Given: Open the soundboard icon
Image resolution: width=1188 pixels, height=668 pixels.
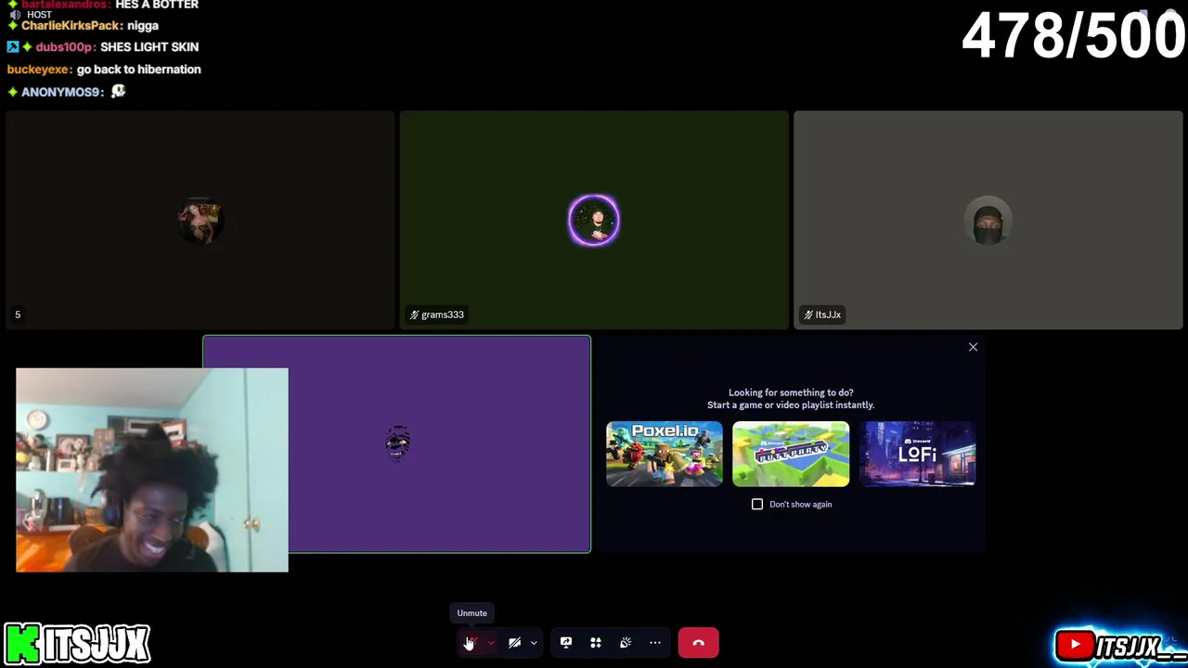Looking at the screenshot, I should (x=626, y=643).
